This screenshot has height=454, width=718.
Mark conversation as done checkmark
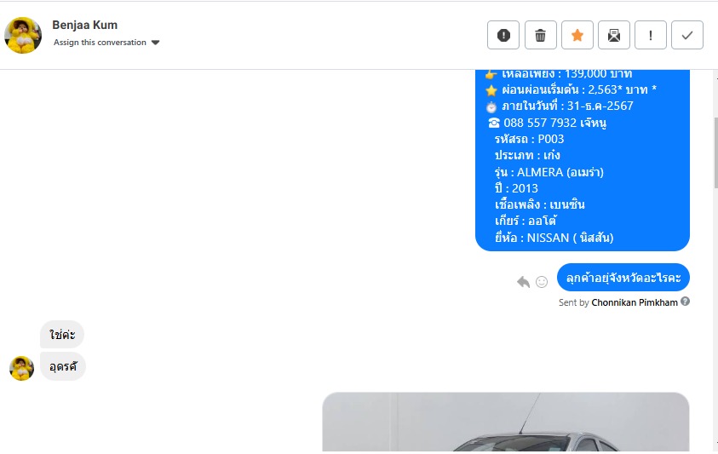tap(687, 35)
